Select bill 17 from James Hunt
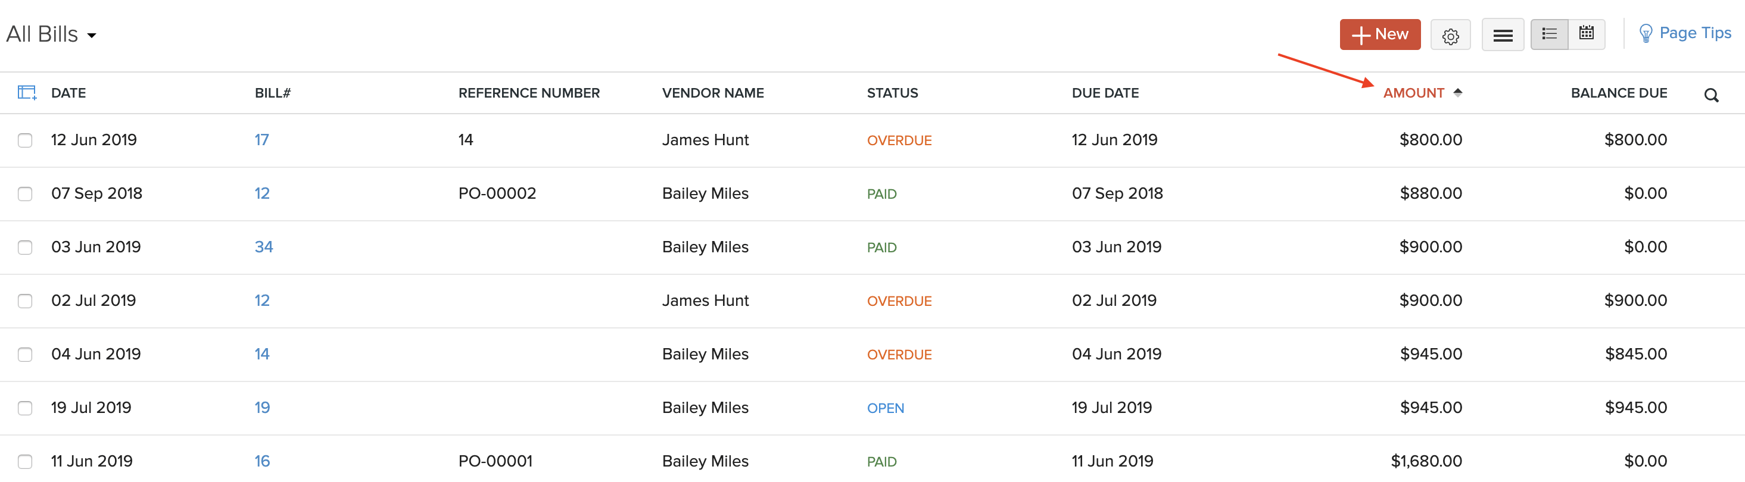The width and height of the screenshot is (1745, 482). click(x=262, y=140)
